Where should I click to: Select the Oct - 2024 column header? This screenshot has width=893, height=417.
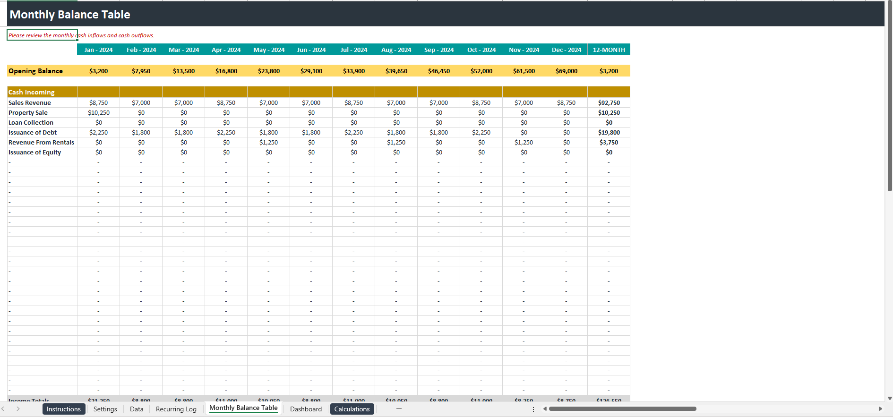pos(481,50)
